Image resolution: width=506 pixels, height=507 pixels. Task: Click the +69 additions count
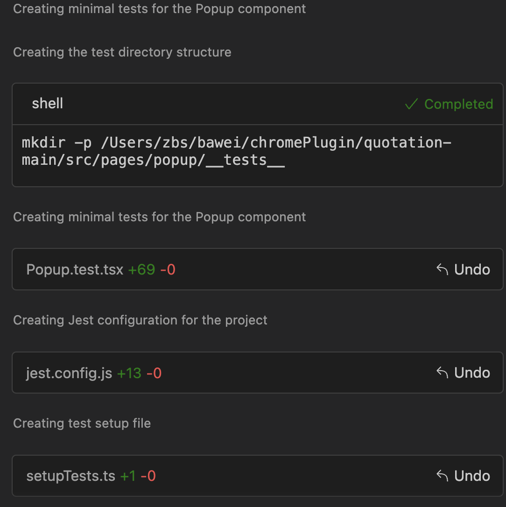pos(141,269)
